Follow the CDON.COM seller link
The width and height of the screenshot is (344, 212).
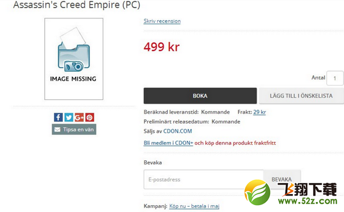click(178, 132)
